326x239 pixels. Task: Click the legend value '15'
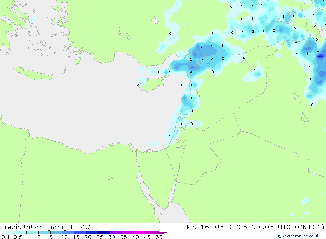tap(76, 237)
